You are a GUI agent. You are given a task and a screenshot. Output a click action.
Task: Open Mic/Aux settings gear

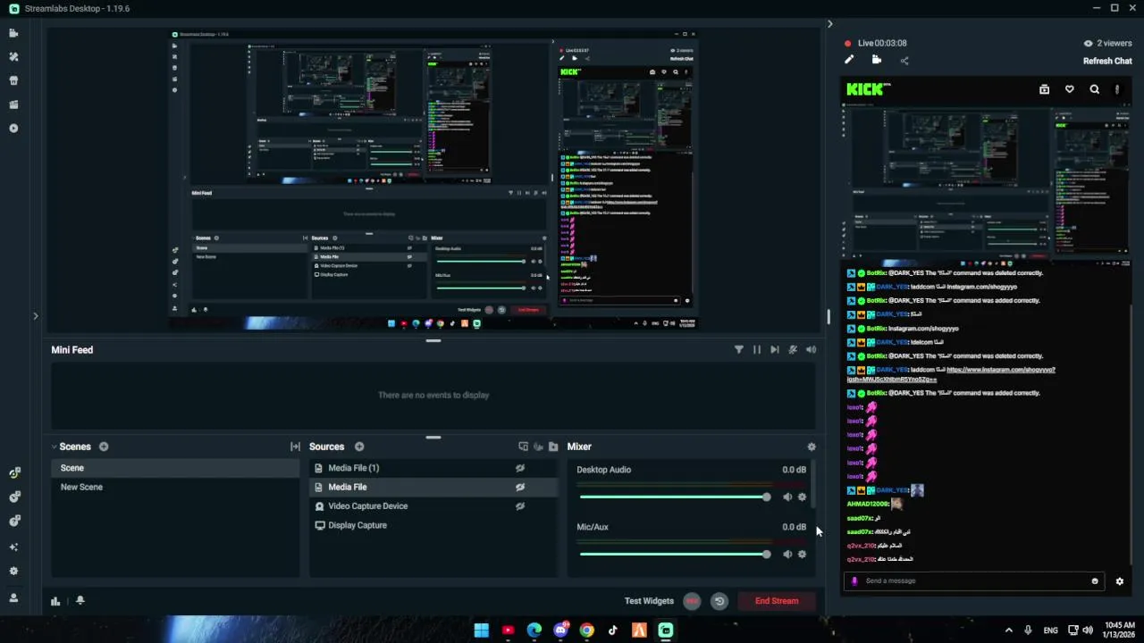coord(802,555)
